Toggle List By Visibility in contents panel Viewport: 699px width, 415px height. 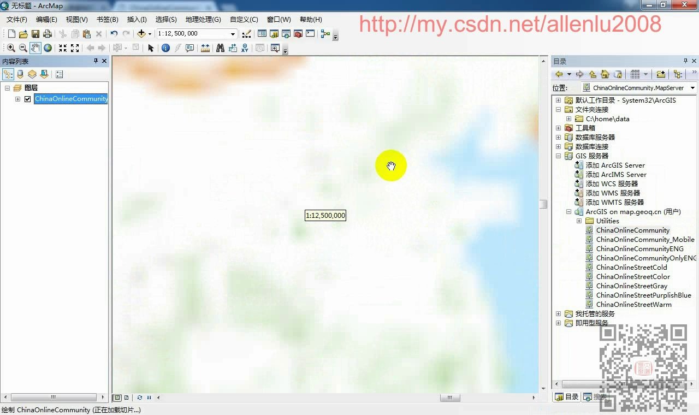(32, 74)
